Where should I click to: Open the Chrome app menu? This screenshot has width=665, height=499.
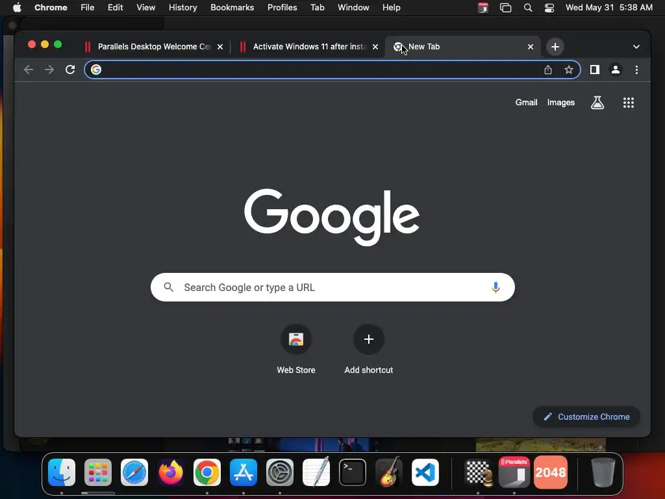click(x=51, y=7)
